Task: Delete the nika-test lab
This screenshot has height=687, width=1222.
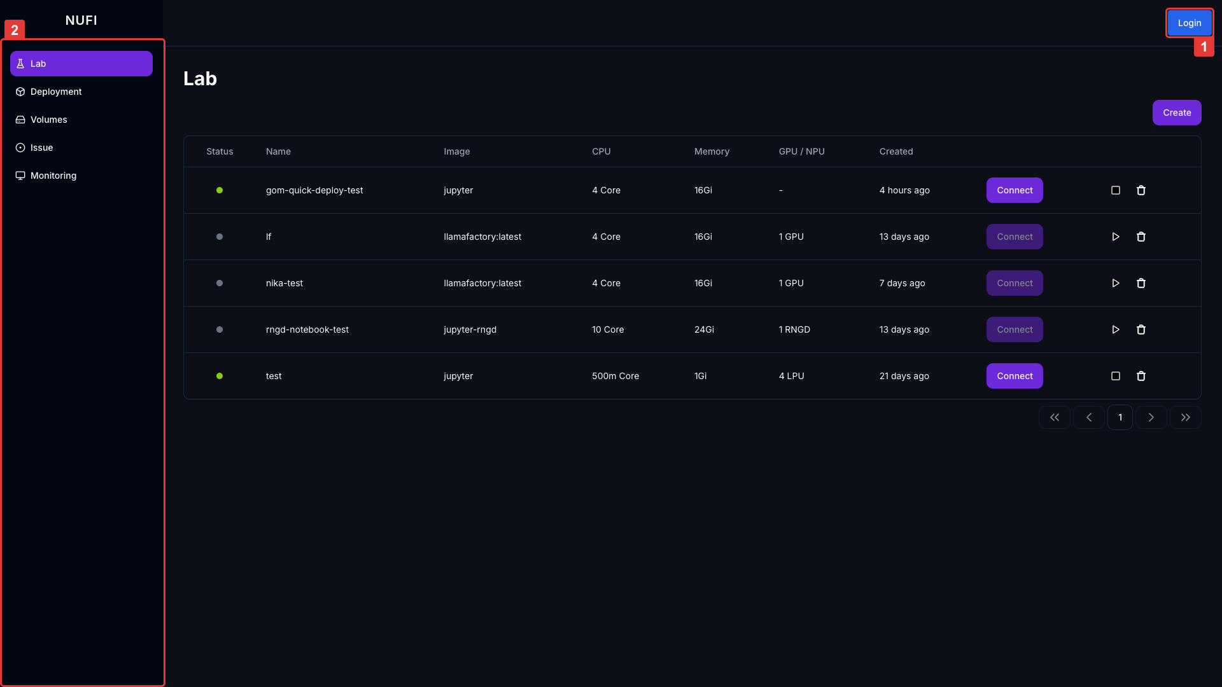Action: tap(1141, 283)
